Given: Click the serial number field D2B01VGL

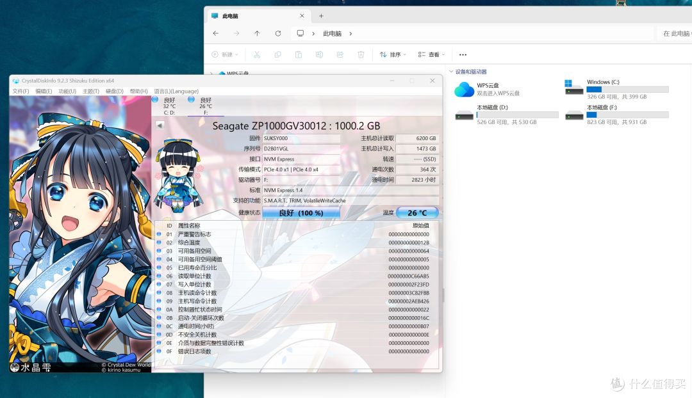Looking at the screenshot, I should click(x=301, y=148).
